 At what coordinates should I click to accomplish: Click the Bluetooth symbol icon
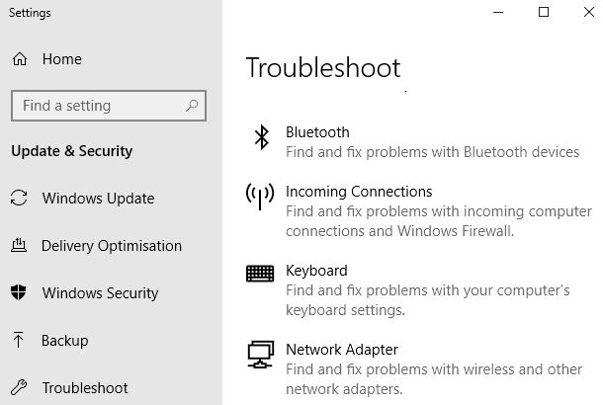(261, 137)
